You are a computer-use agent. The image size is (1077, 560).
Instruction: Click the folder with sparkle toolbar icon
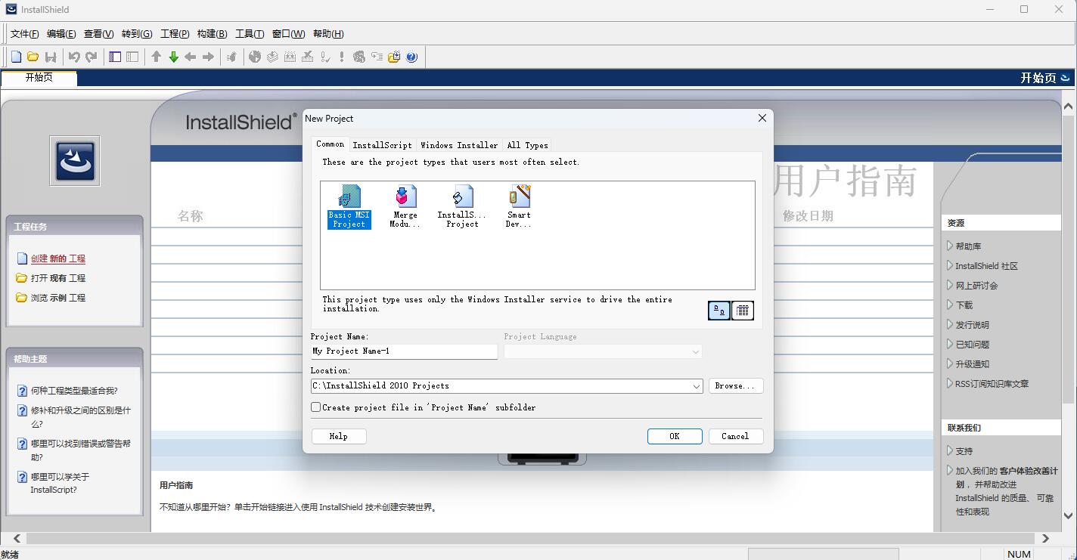click(x=394, y=57)
